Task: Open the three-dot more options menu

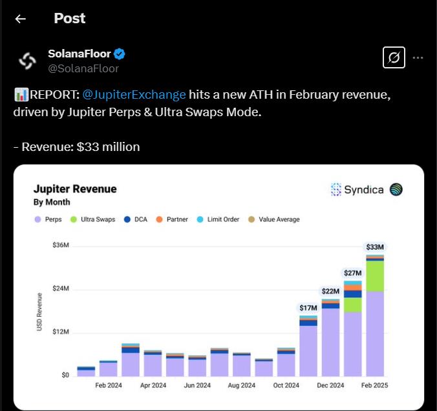Action: pyautogui.click(x=418, y=58)
